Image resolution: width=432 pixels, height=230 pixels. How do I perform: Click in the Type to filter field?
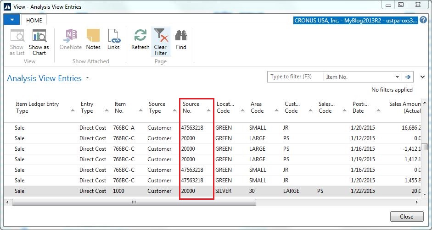click(295, 77)
